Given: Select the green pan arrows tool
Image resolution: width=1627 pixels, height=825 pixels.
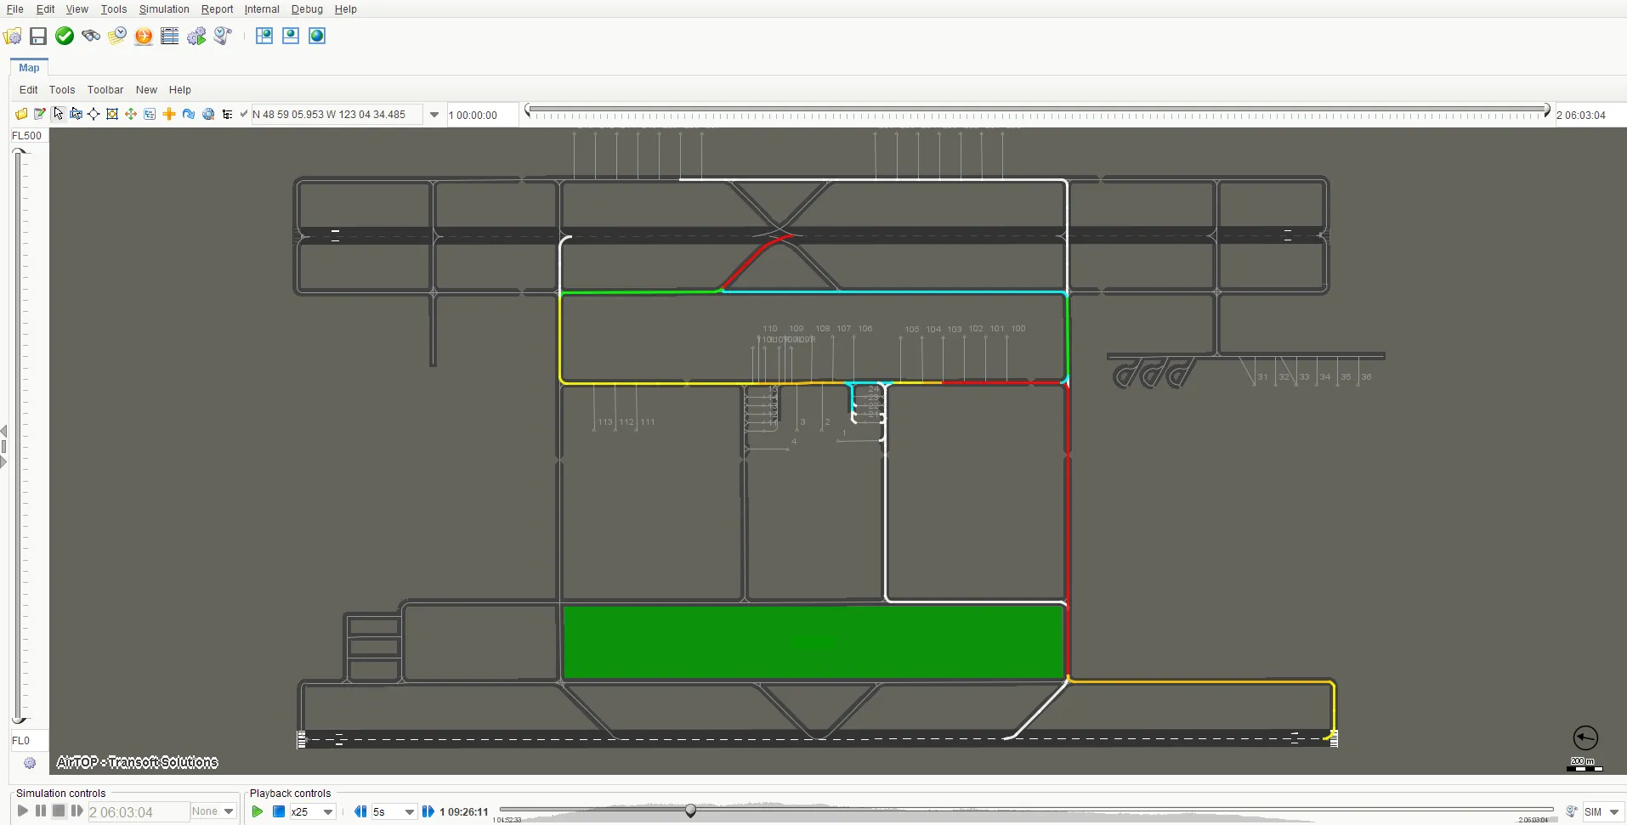Looking at the screenshot, I should pyautogui.click(x=131, y=114).
